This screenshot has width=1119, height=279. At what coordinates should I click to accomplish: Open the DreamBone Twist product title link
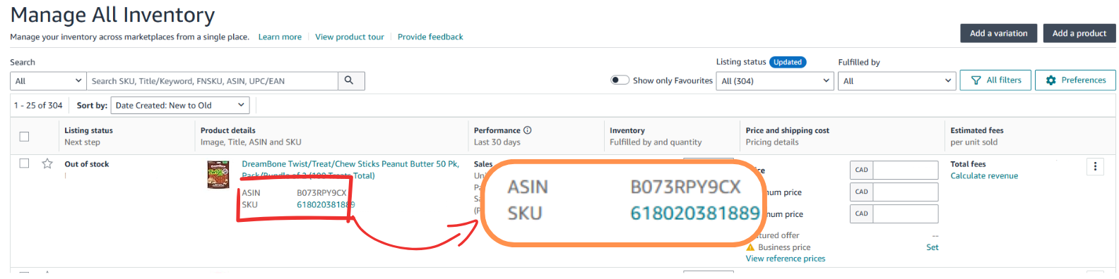pyautogui.click(x=350, y=169)
